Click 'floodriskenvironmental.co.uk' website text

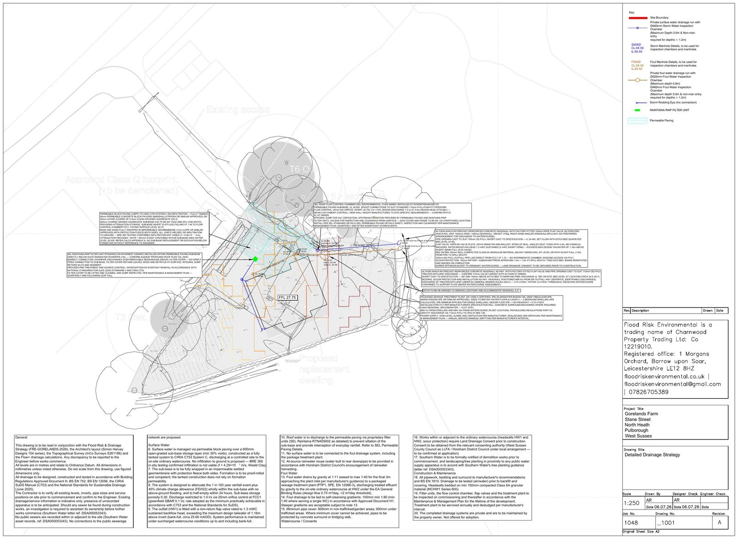(665, 377)
